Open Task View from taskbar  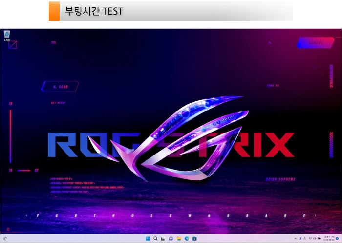(x=163, y=238)
